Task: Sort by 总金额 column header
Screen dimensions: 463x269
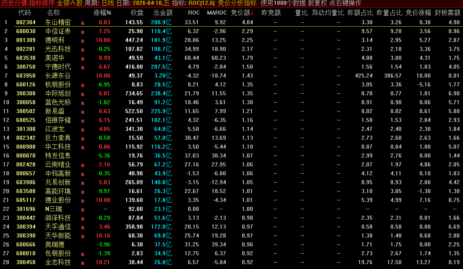Action: click(163, 13)
